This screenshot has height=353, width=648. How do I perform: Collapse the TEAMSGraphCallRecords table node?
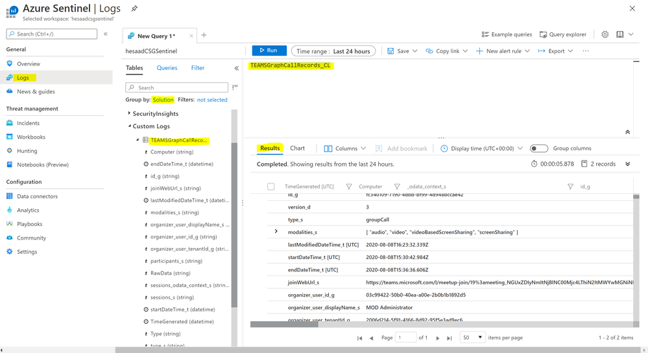point(138,140)
